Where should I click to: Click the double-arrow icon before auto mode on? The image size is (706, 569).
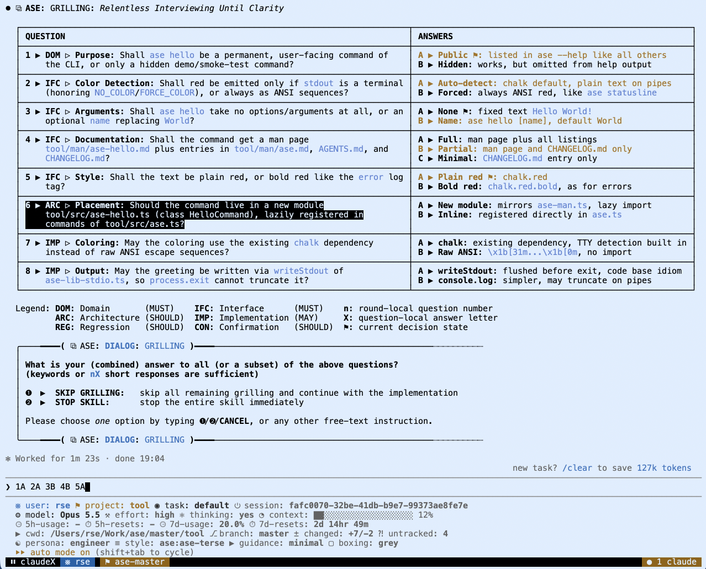[x=20, y=552]
